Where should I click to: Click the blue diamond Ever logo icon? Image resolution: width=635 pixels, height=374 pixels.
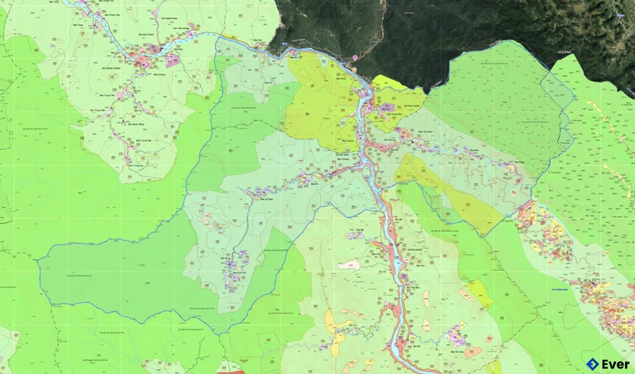pos(592,364)
